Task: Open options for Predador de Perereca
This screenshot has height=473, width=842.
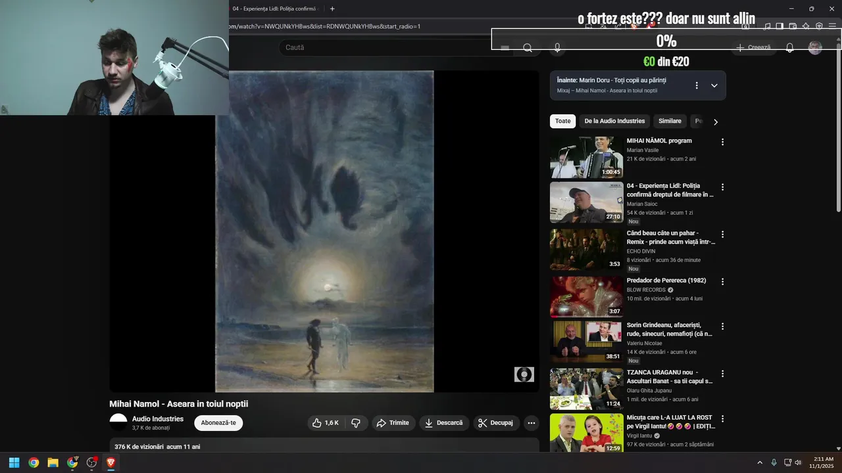Action: 722,281
